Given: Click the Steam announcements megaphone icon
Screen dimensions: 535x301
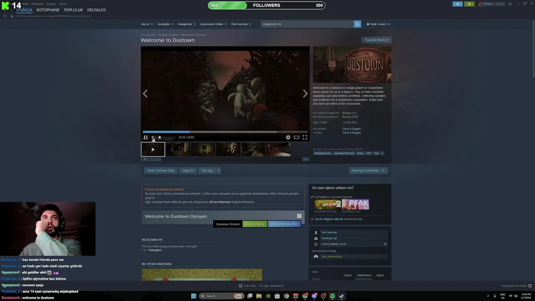Looking at the screenshot, I should tap(457, 4).
